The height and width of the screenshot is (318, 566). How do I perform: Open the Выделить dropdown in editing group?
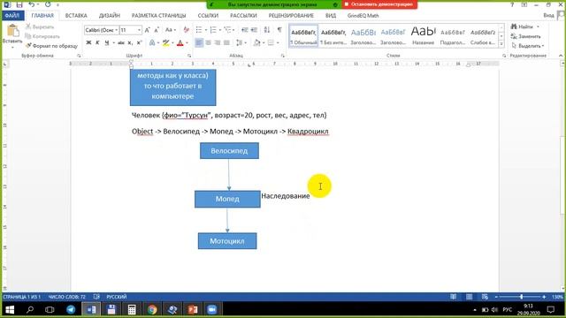click(528, 46)
